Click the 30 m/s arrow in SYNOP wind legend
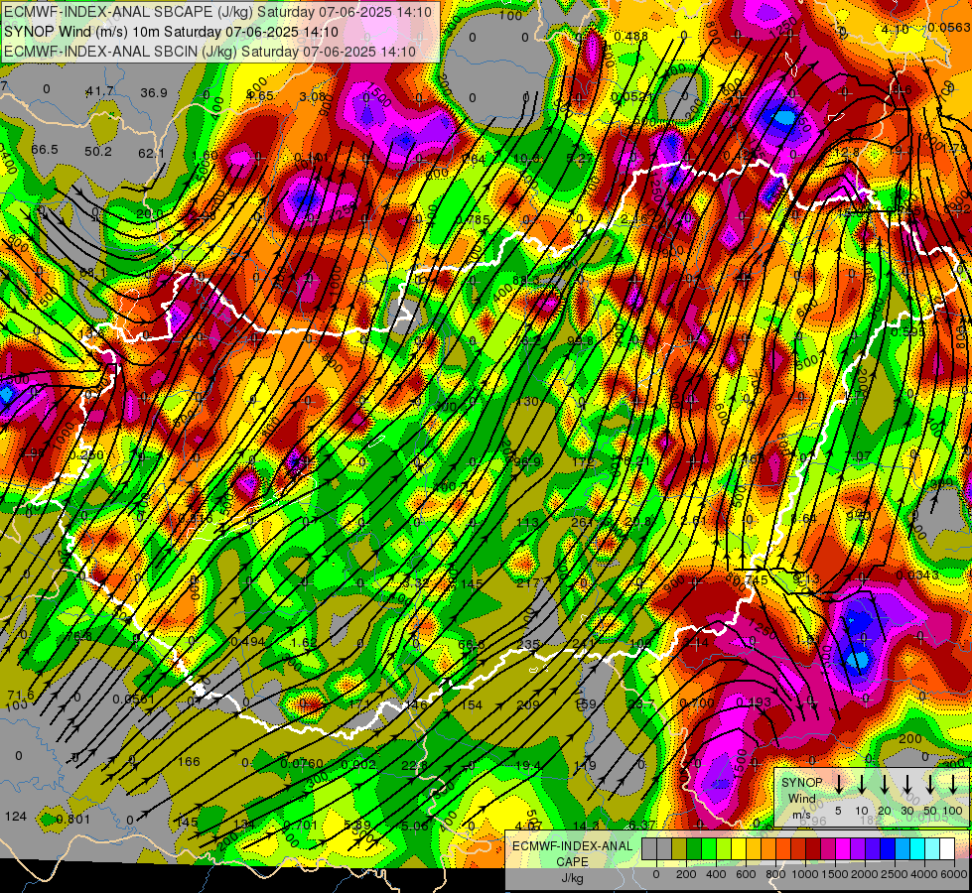 coord(906,785)
